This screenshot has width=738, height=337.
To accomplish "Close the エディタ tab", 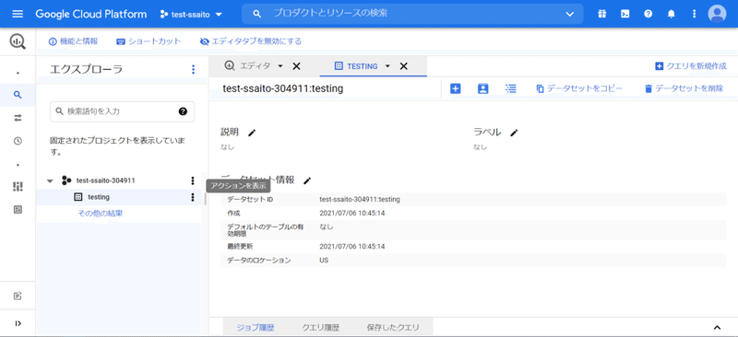I will pyautogui.click(x=296, y=66).
